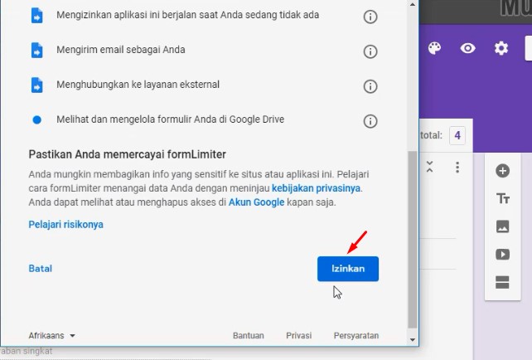Click 'Mengirim email sebagai Anda' text
Image resolution: width=532 pixels, height=360 pixels.
(x=121, y=50)
